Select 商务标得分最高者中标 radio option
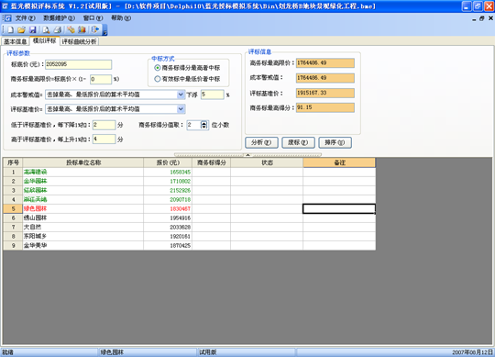This screenshot has height=357, width=495. (x=158, y=68)
